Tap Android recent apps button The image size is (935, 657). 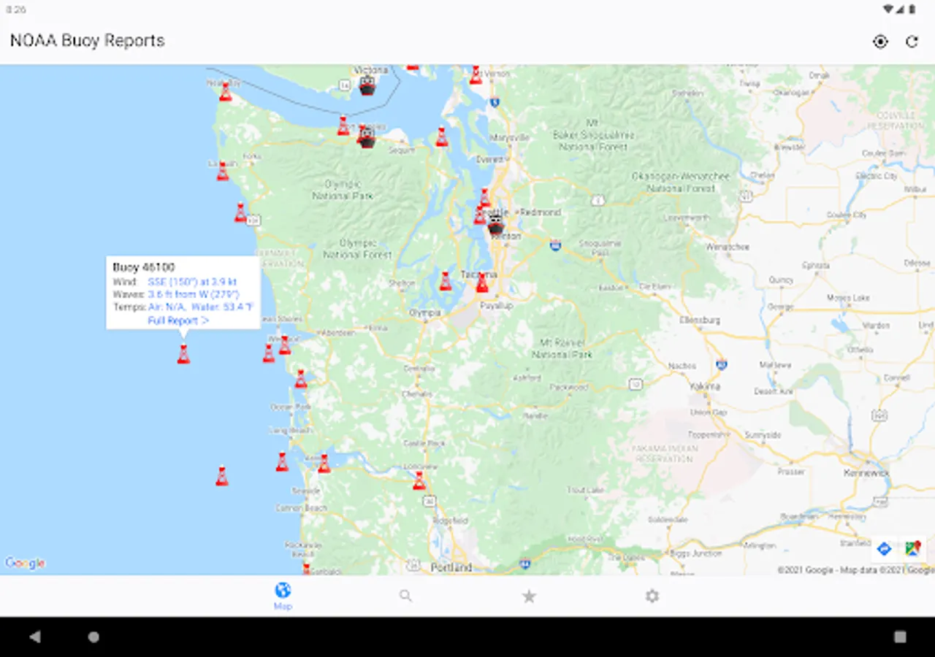point(900,637)
